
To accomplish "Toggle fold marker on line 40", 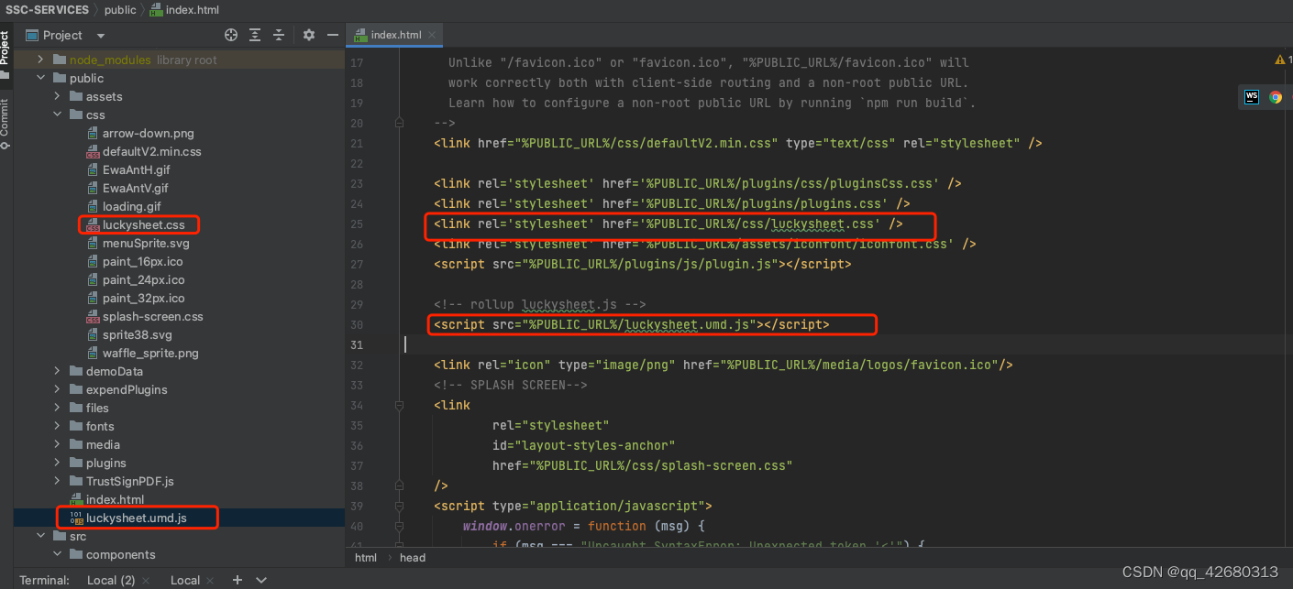I will pyautogui.click(x=399, y=526).
